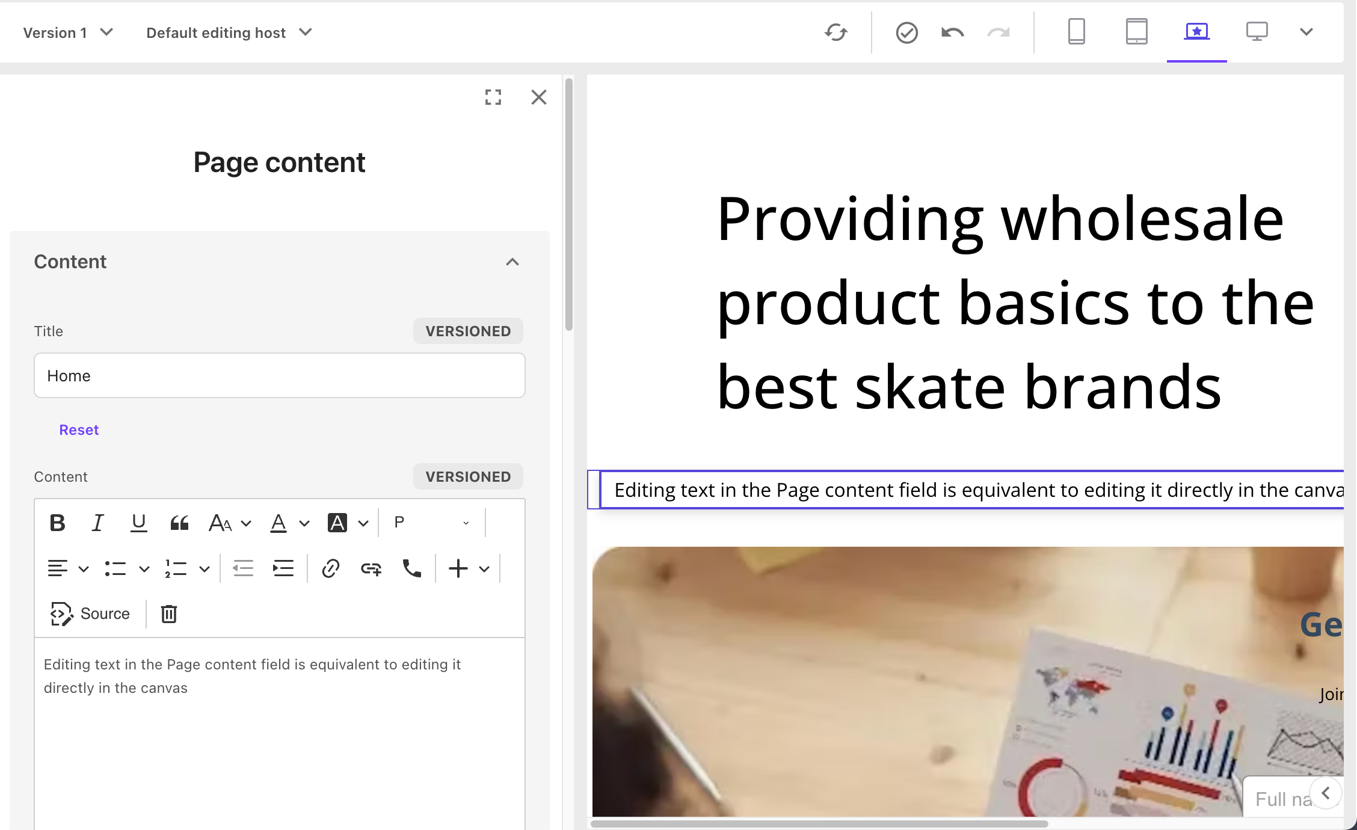Viewport: 1357px width, 830px height.
Task: Switch to desktop monitor preview
Action: (x=1257, y=31)
